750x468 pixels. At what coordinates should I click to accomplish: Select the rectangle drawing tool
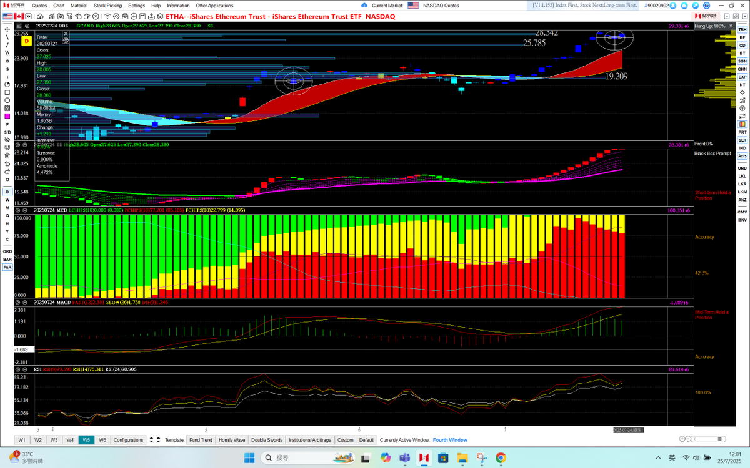click(7, 92)
